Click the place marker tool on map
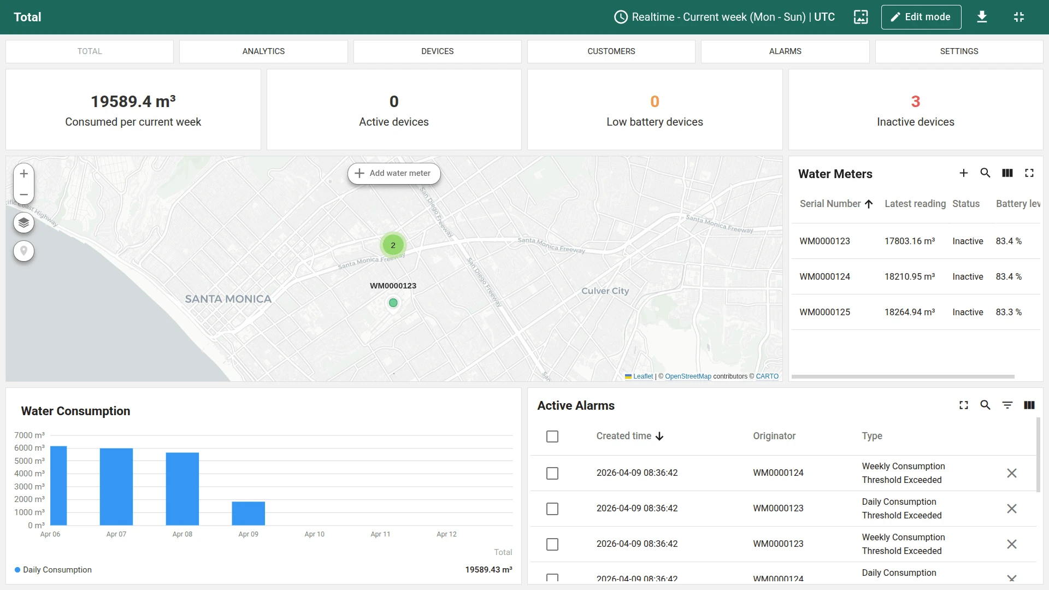The image size is (1049, 590). [x=24, y=251]
